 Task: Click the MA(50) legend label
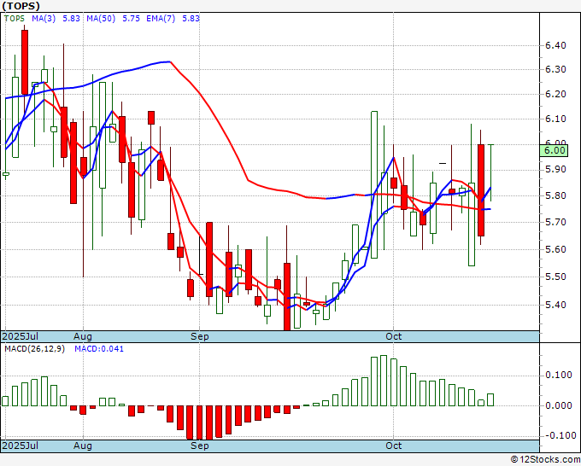101,18
